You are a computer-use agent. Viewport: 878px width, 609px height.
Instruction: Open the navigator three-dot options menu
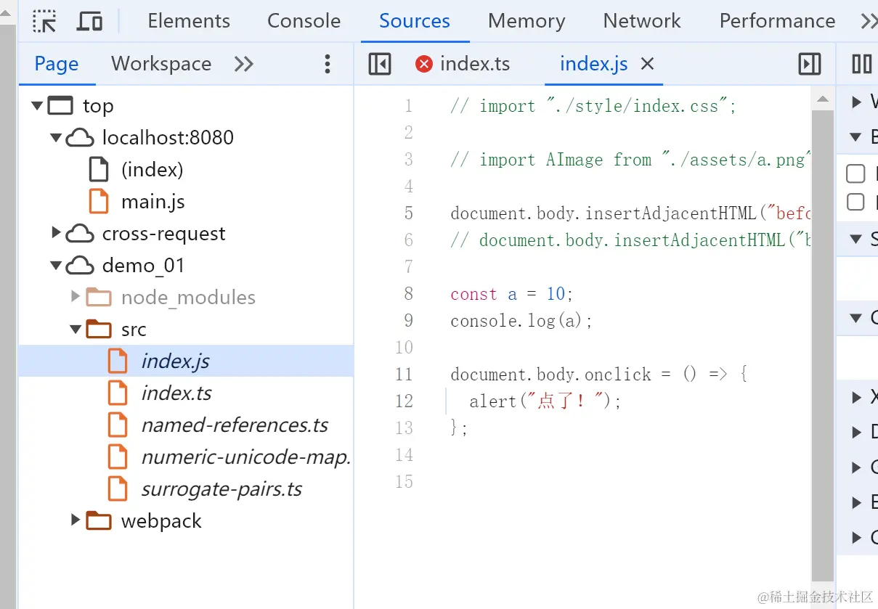[328, 65]
